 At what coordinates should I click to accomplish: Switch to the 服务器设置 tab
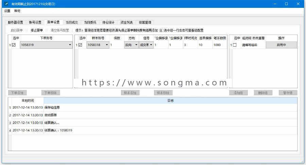pyautogui.click(x=15, y=22)
